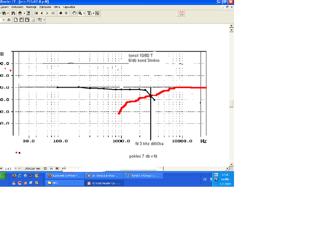314x235 pixels.
Task: Open the Nástroje menu
Action: pos(31,7)
